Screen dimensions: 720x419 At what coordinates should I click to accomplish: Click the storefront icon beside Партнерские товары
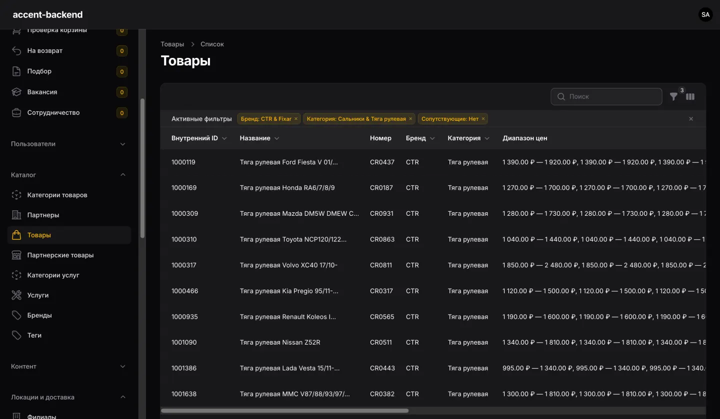[16, 255]
